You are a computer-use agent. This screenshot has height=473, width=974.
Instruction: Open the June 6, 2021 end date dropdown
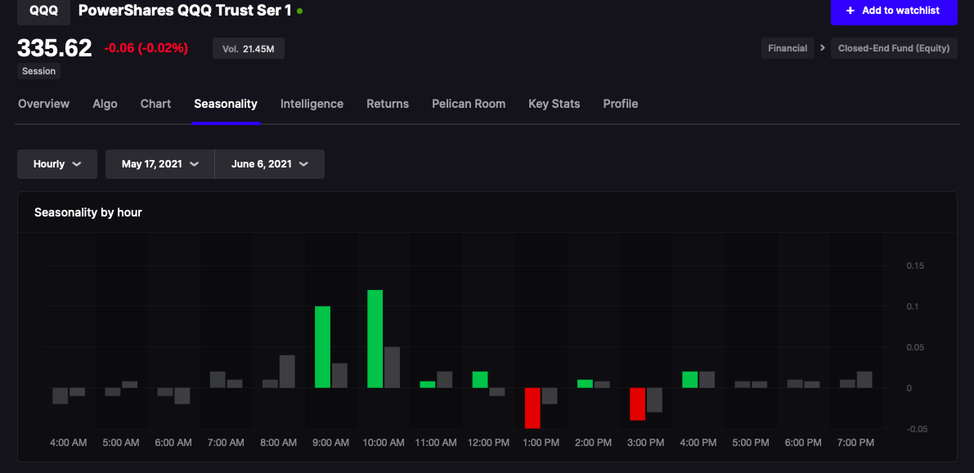(x=270, y=164)
